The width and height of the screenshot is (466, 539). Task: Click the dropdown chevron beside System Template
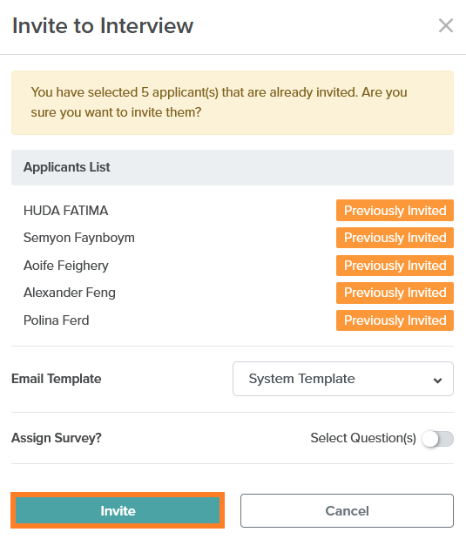coord(437,381)
